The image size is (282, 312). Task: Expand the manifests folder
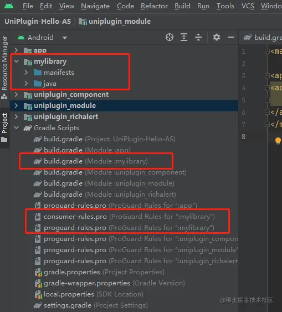click(26, 73)
